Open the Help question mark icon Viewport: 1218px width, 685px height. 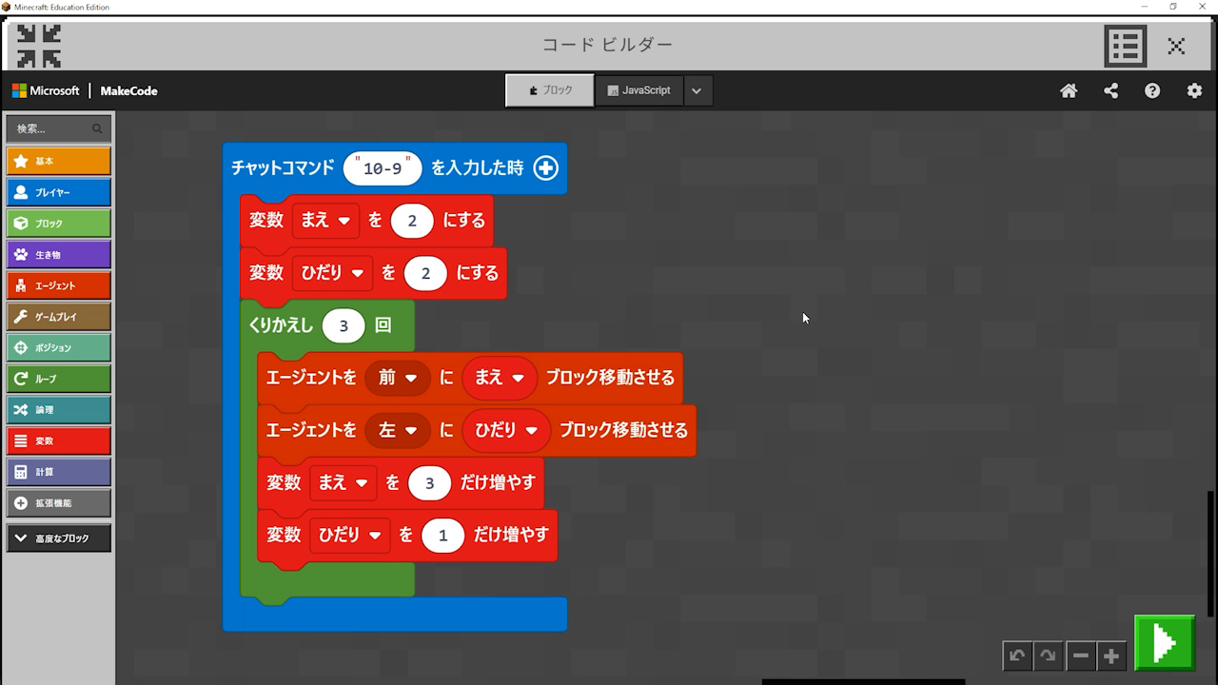pos(1152,91)
